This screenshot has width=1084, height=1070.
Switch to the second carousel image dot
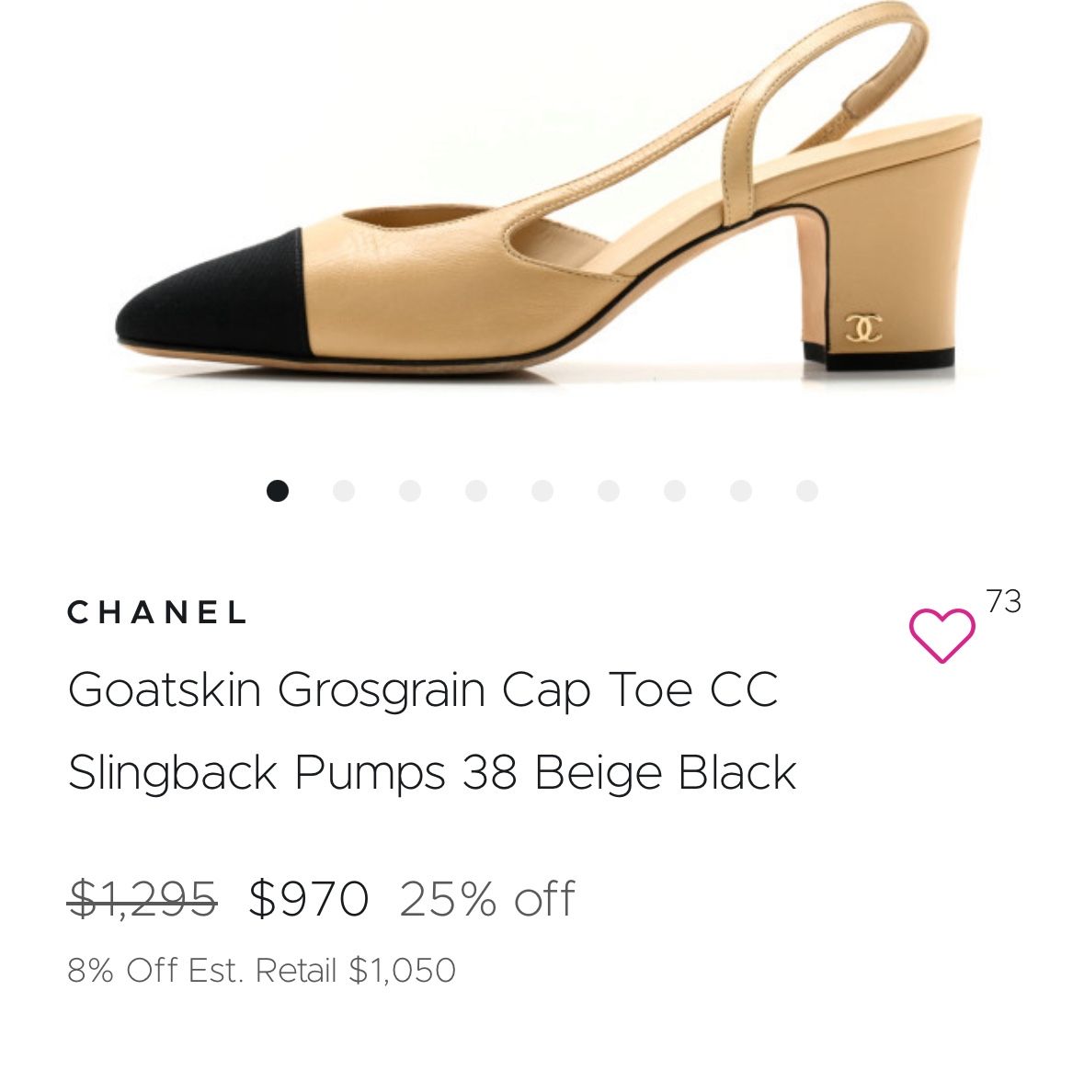[344, 491]
